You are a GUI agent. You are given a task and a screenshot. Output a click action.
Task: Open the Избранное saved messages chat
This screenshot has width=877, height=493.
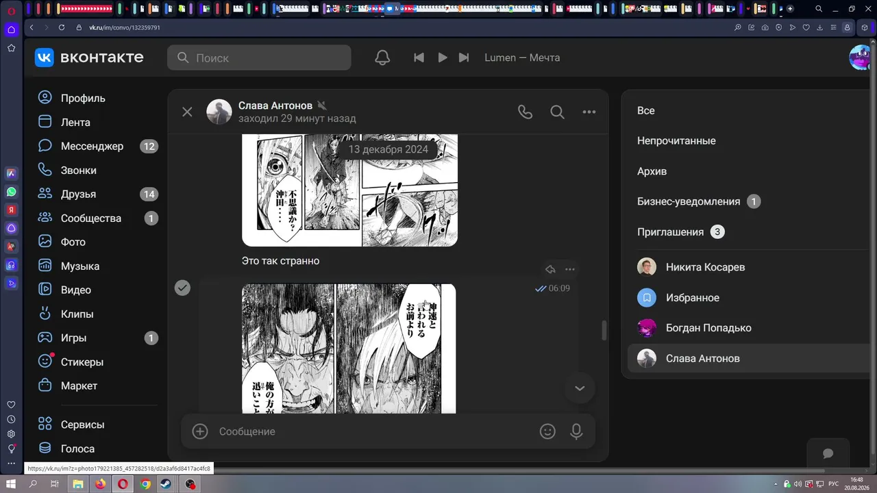point(749,298)
